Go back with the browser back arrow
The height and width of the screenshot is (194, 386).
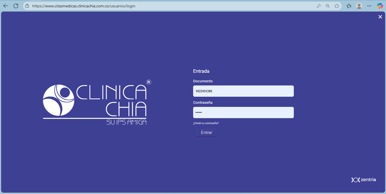pos(6,6)
